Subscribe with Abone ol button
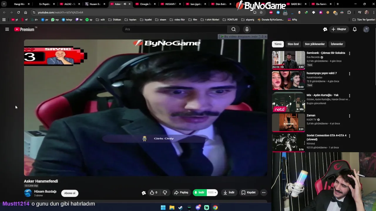 [70, 193]
